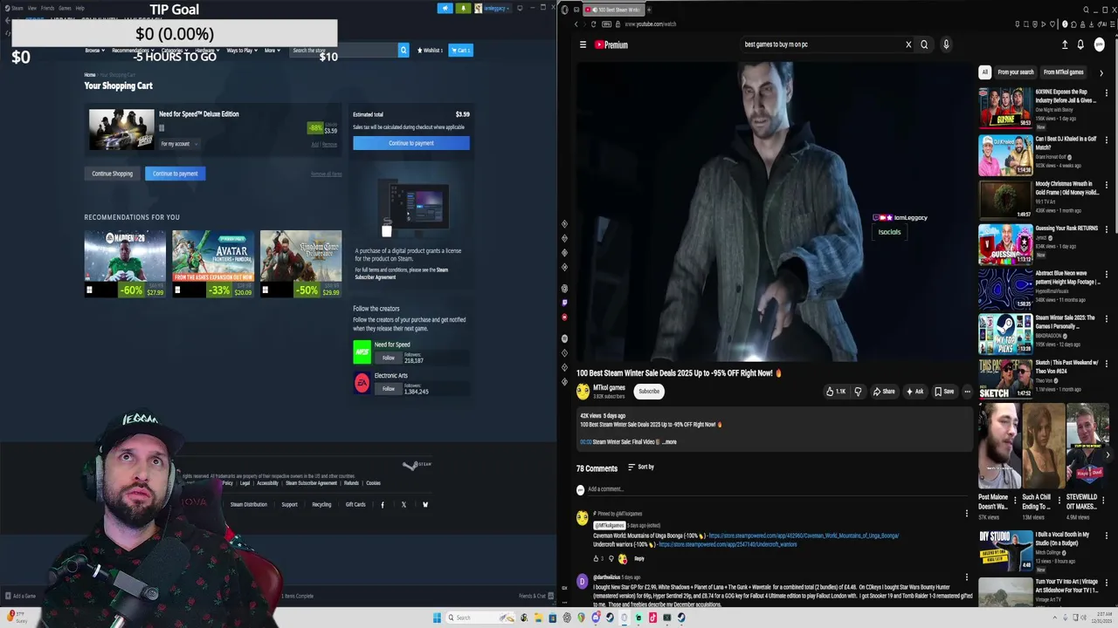This screenshot has width=1118, height=628.
Task: Expand Steam More menu
Action: pos(271,51)
